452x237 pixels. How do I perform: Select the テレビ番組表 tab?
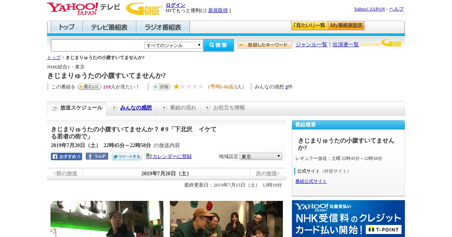109,27
